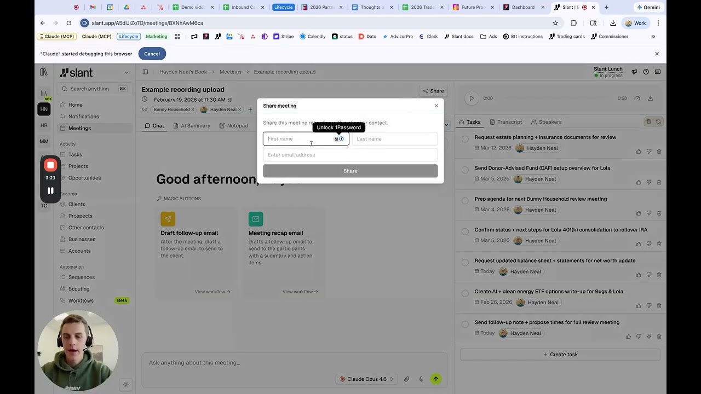Delete the 'Request updated balance sheet' task
This screenshot has width=701, height=394.
[x=659, y=275]
